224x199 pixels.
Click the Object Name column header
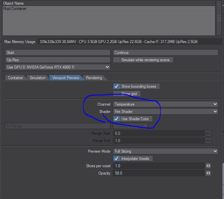click(109, 3)
